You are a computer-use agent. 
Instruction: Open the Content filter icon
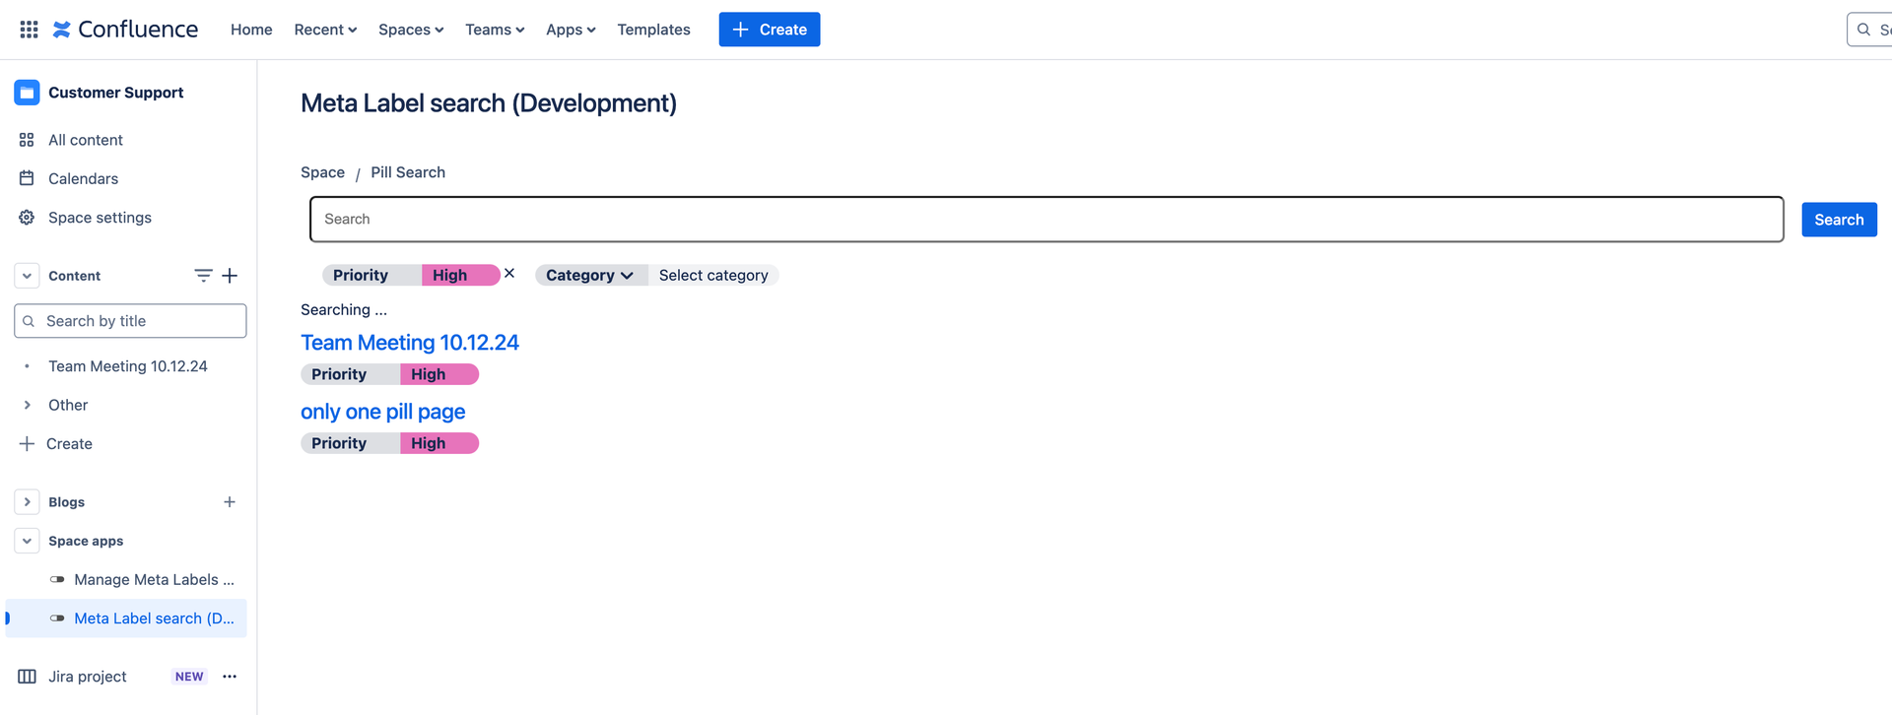click(203, 276)
